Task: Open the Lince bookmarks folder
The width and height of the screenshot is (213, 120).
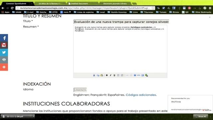Action: coord(134,12)
